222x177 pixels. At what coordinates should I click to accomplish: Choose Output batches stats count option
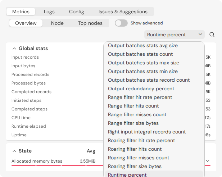[154, 54]
